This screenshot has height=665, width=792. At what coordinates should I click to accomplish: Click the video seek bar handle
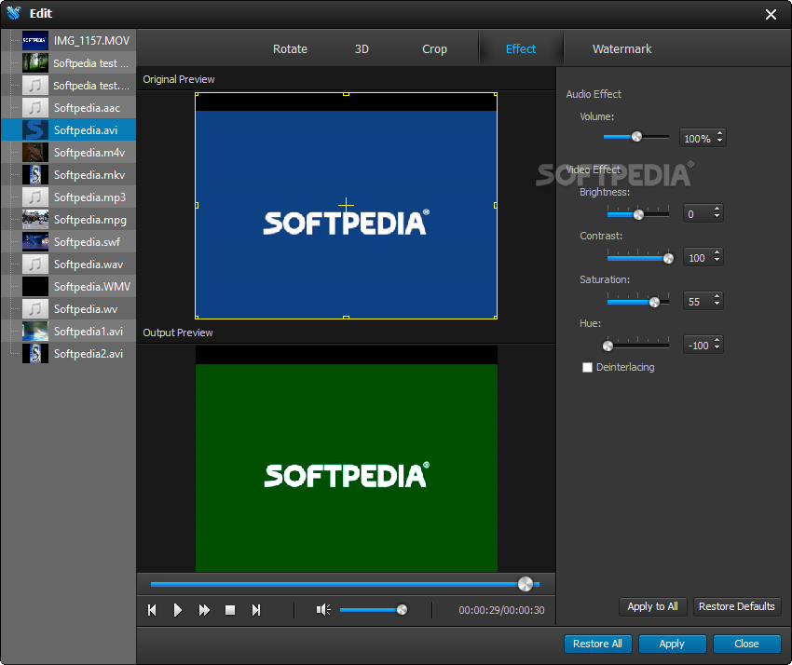click(x=526, y=584)
